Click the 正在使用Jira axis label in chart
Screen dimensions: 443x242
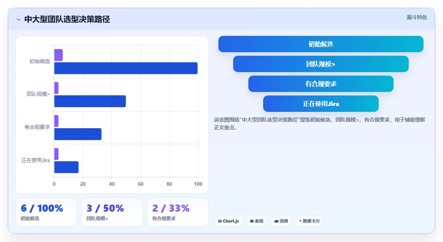pyautogui.click(x=35, y=160)
